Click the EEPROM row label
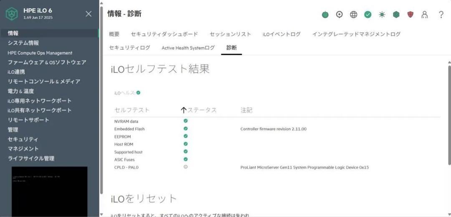The width and height of the screenshot is (451, 217). (x=122, y=136)
